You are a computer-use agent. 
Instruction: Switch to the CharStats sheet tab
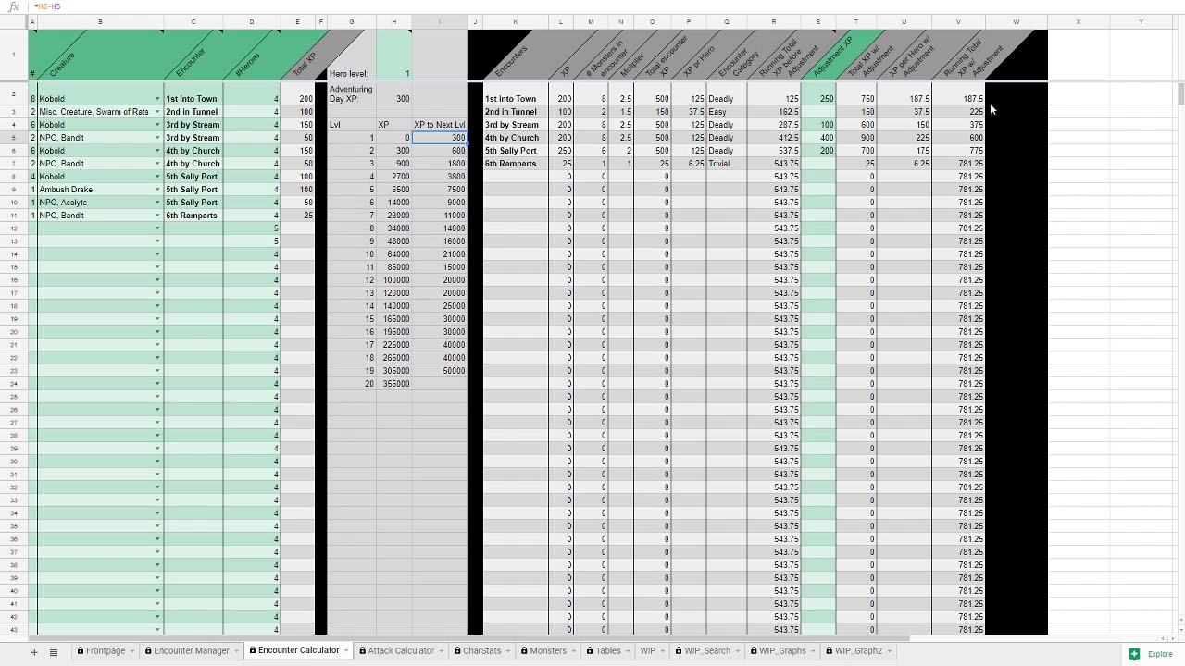481,651
